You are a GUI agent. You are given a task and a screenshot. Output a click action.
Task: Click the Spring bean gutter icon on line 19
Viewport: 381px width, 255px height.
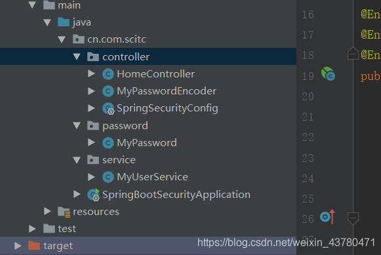pos(328,74)
